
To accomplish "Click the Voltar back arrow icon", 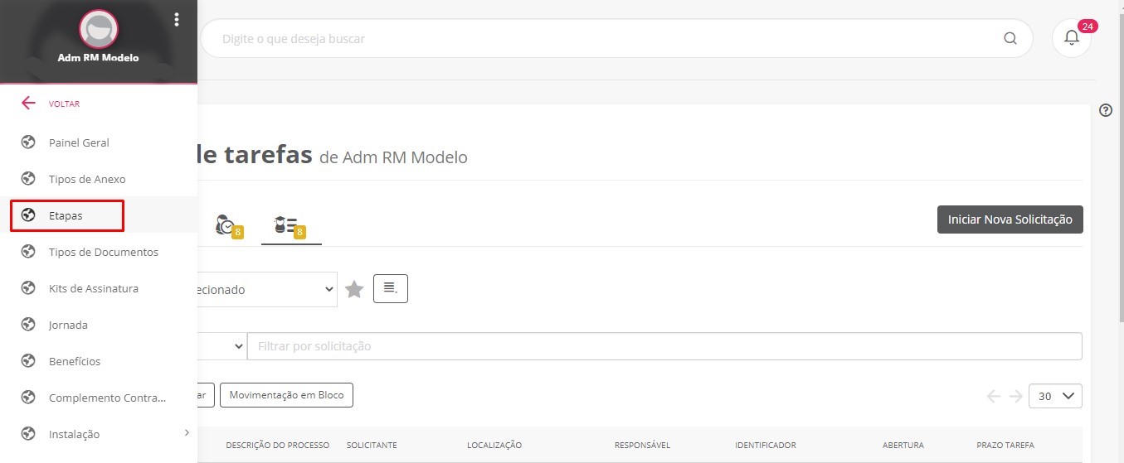I will coord(28,104).
